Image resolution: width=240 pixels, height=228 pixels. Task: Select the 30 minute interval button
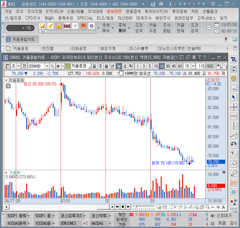point(168,66)
